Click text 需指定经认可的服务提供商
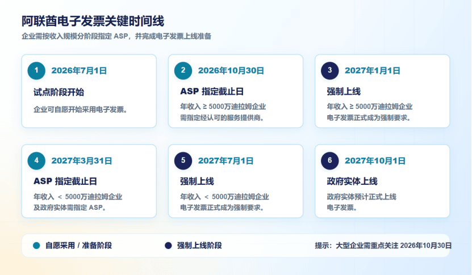 [x=222, y=118]
